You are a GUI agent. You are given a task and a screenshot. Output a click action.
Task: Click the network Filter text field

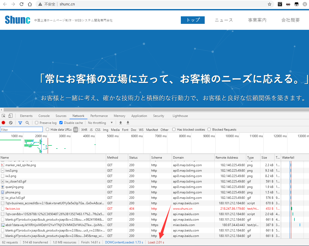pyautogui.click(x=22, y=130)
